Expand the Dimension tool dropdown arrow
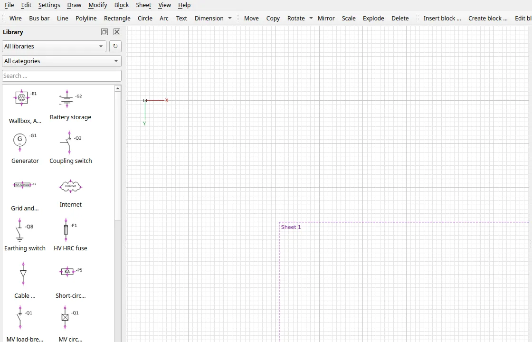This screenshot has width=532, height=342. coord(230,18)
